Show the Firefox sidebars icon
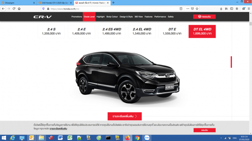Screen dimensions: 252x141 232,9
